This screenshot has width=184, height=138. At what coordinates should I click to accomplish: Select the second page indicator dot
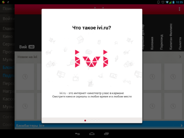click(x=89, y=121)
